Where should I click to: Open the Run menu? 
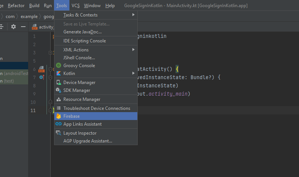click(48, 6)
